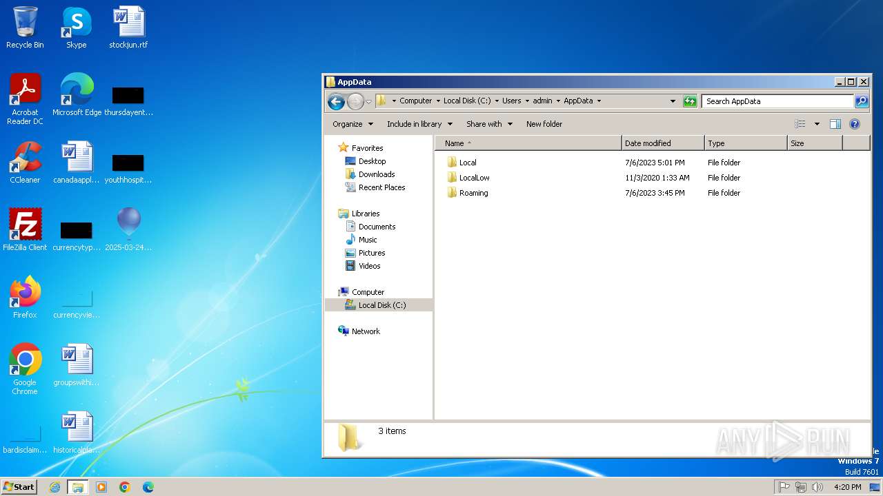Image resolution: width=883 pixels, height=496 pixels.
Task: Select the LocalLow folder
Action: tap(468, 178)
